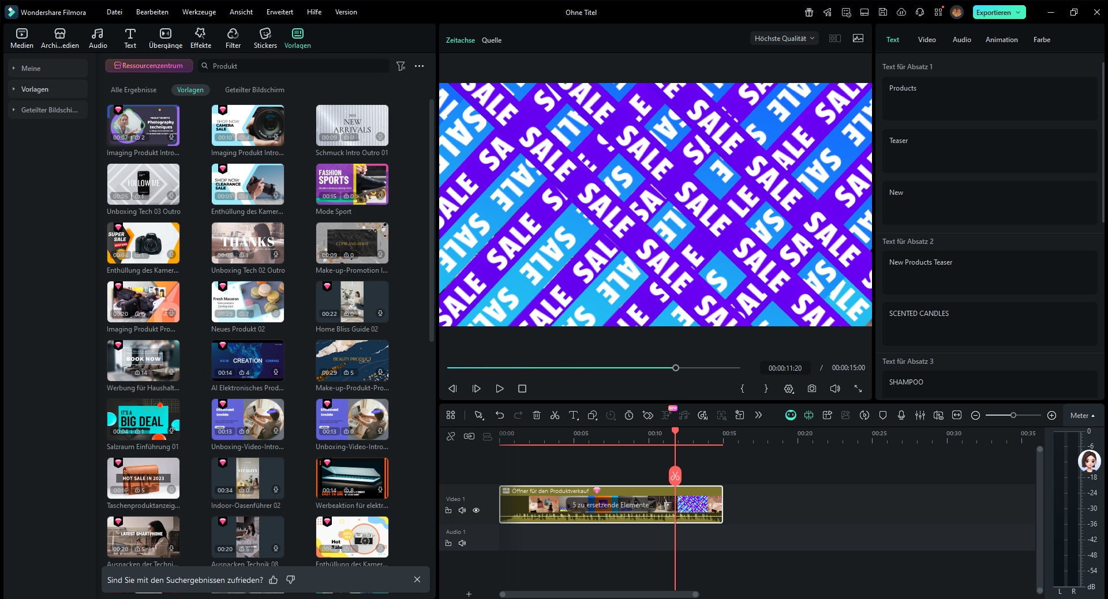Hide the Video 1 track
This screenshot has width=1108, height=599.
(476, 510)
